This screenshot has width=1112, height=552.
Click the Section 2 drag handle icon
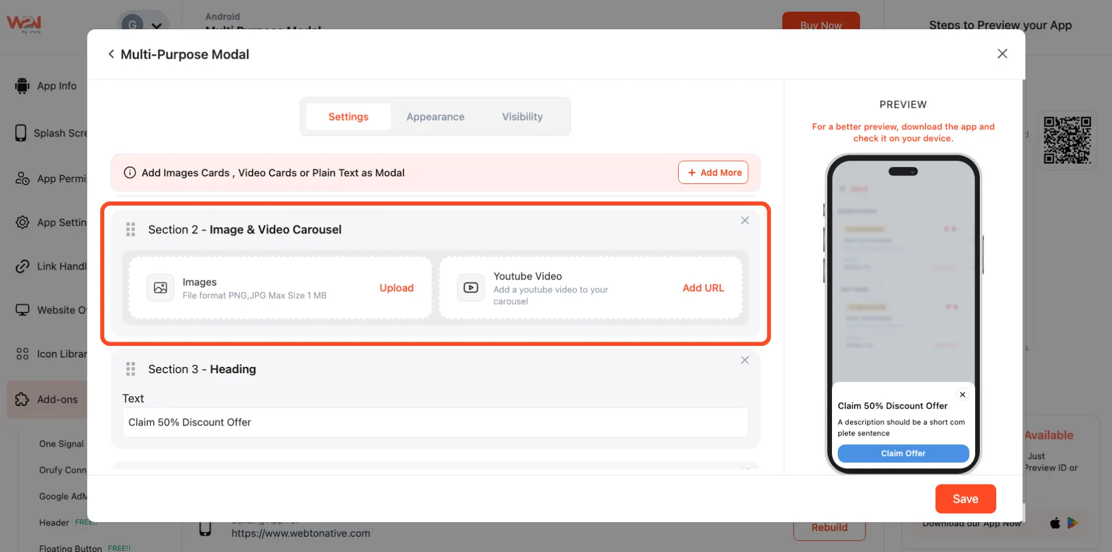tap(130, 229)
